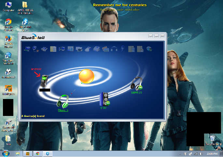Click the arrow tray icon beside network
The image size is (223, 157).
click(x=190, y=154)
